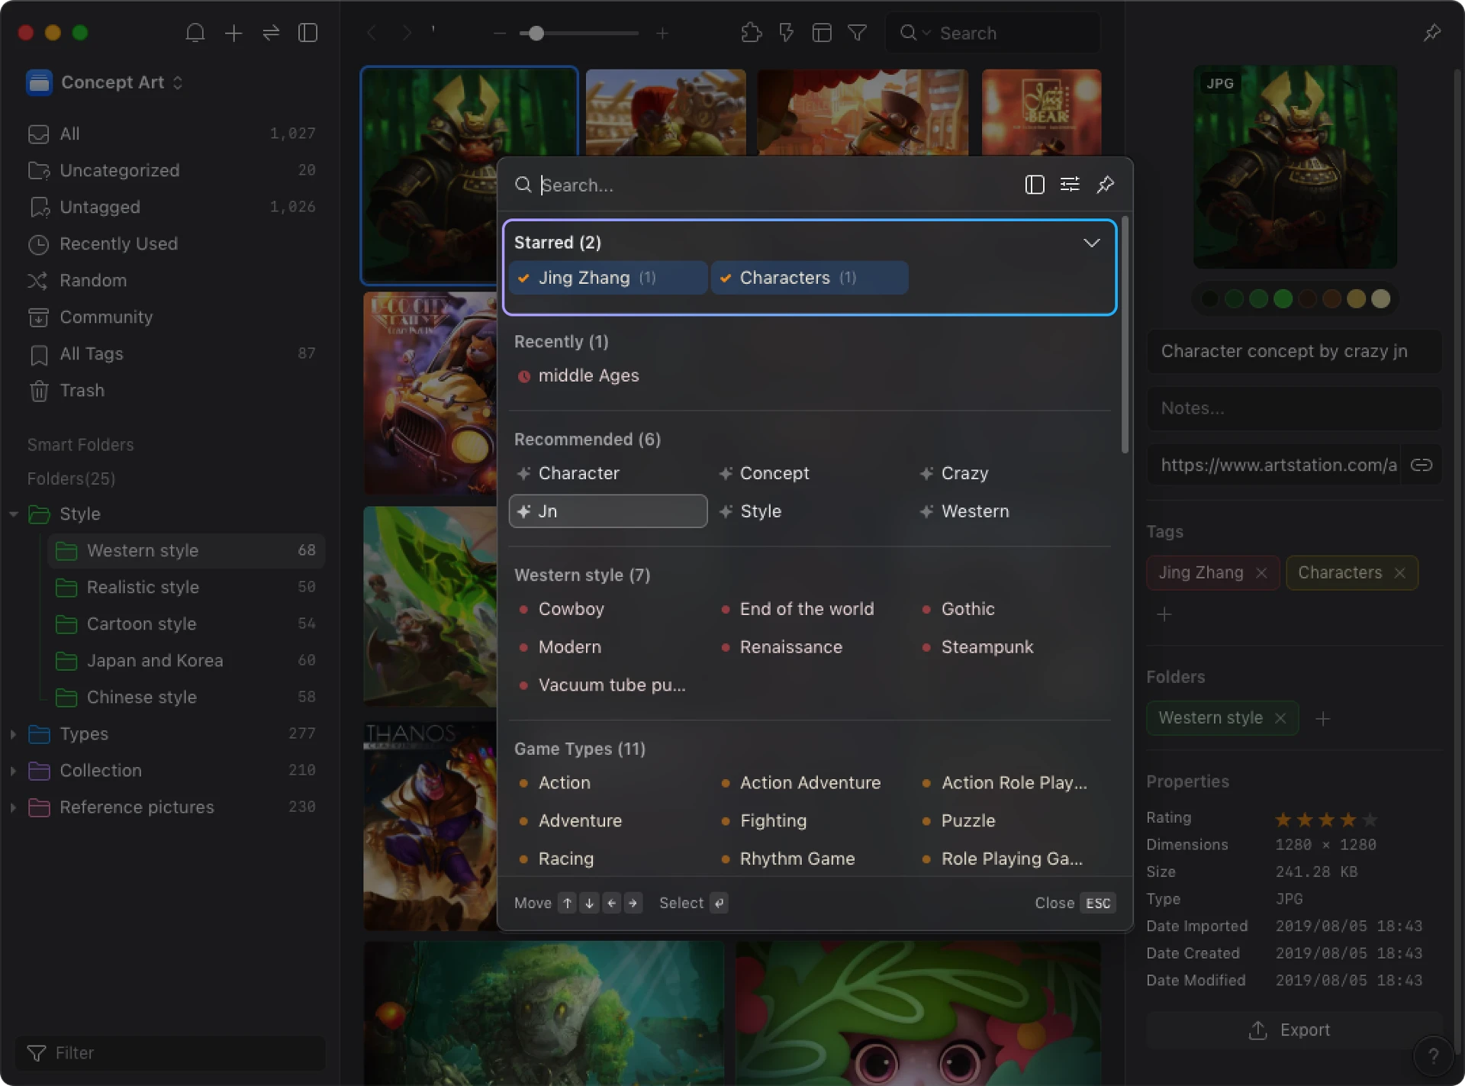This screenshot has height=1086, width=1465.
Task: Collapse the Starred section chevron
Action: 1091,243
